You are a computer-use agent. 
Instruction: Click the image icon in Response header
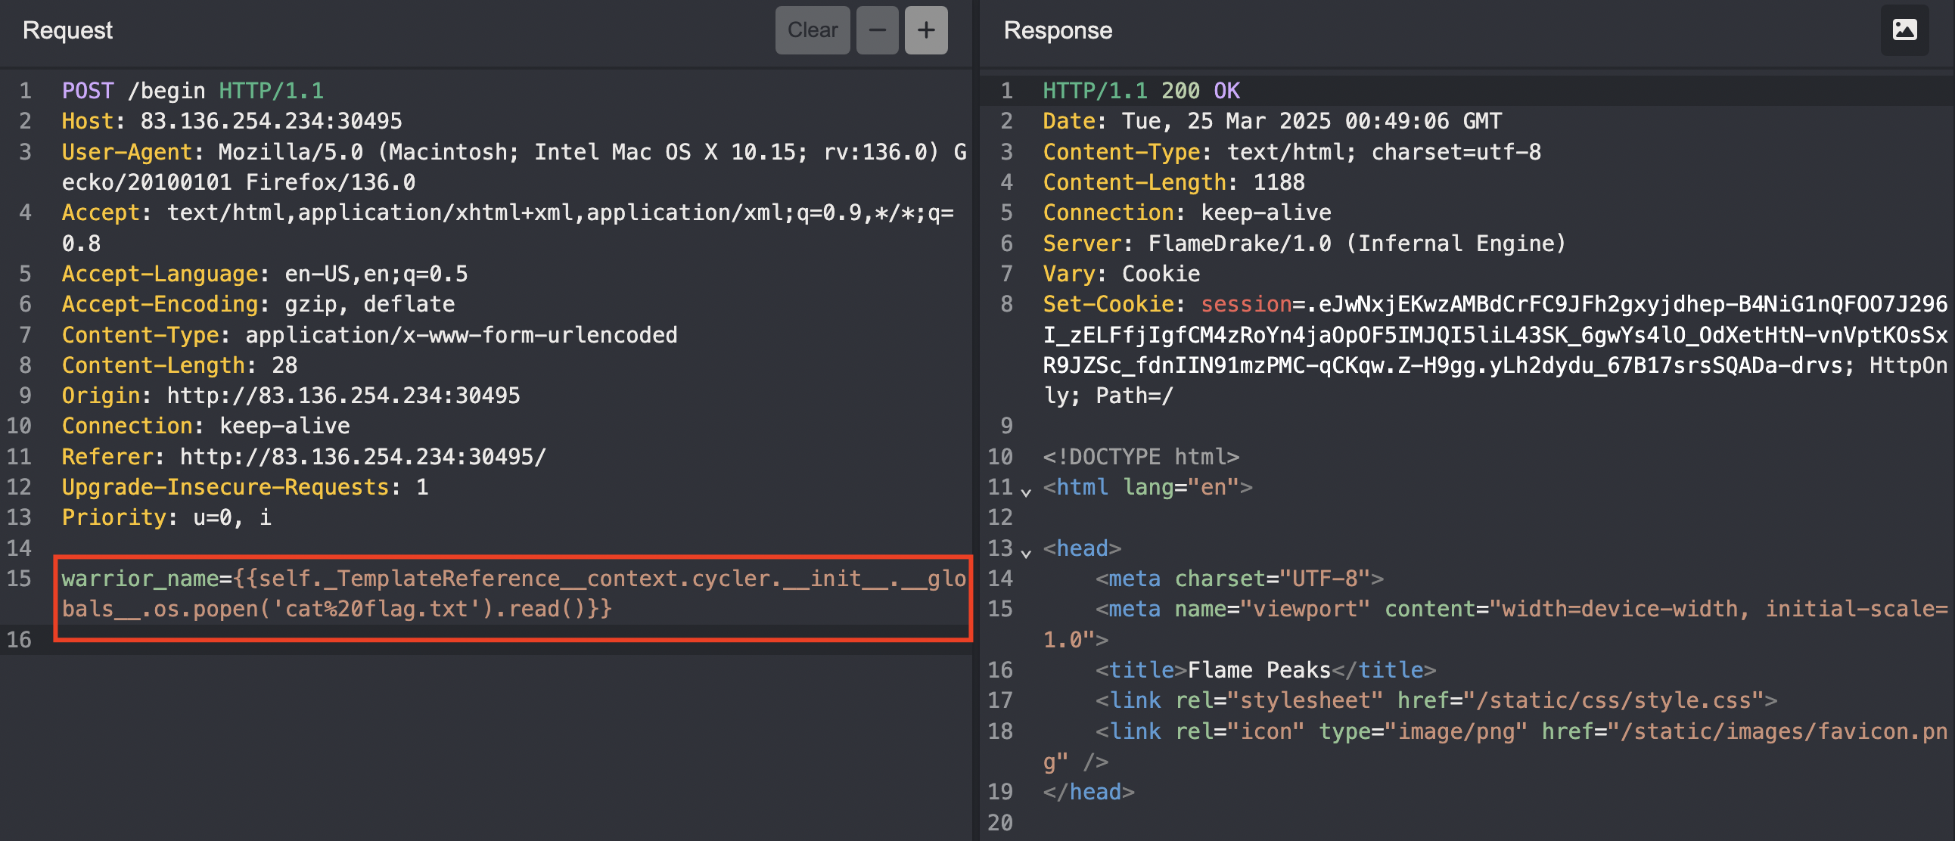(1904, 30)
